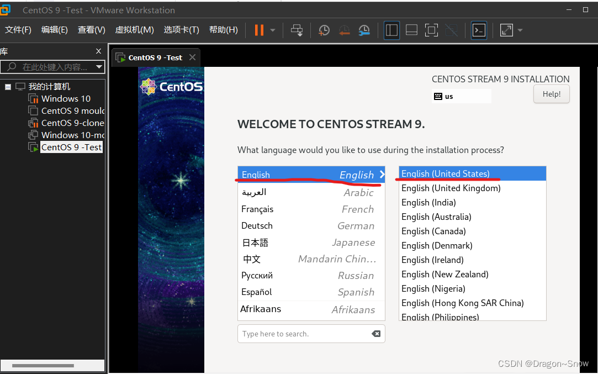Close the library panel
The image size is (598, 374).
coord(98,51)
